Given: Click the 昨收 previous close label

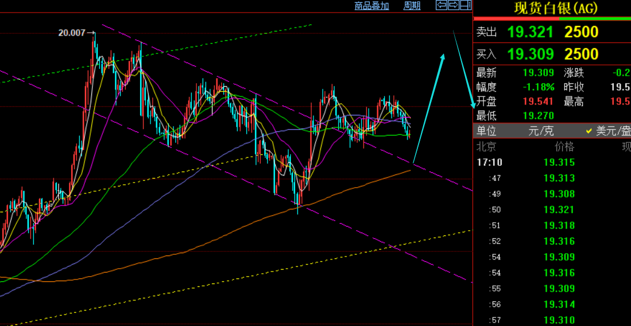Looking at the screenshot, I should 574,87.
